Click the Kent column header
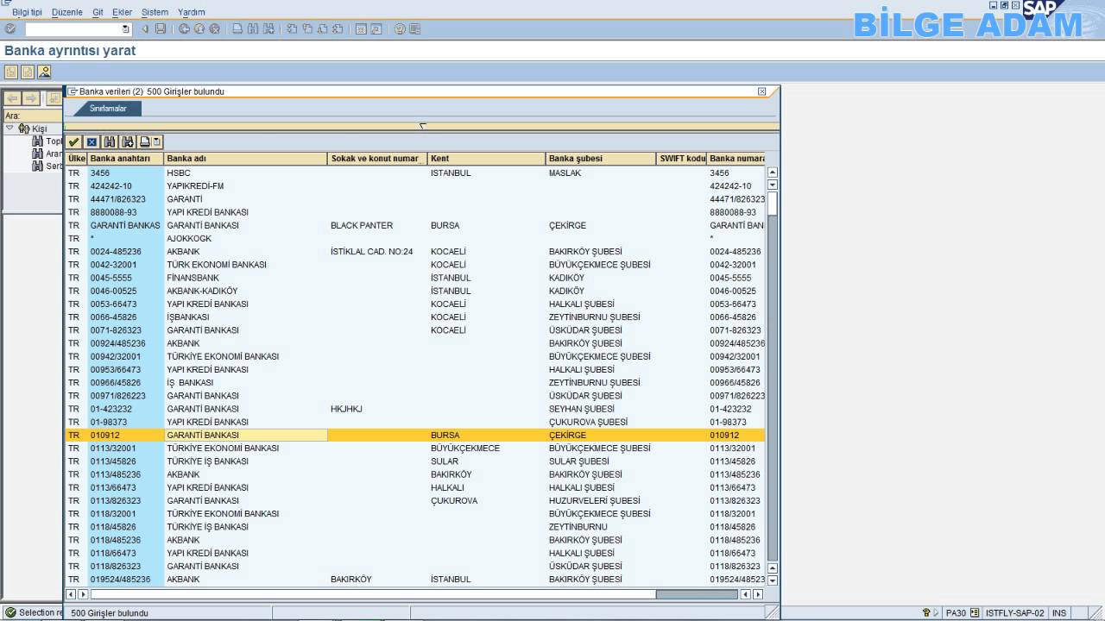This screenshot has height=621, width=1105. pyautogui.click(x=487, y=159)
